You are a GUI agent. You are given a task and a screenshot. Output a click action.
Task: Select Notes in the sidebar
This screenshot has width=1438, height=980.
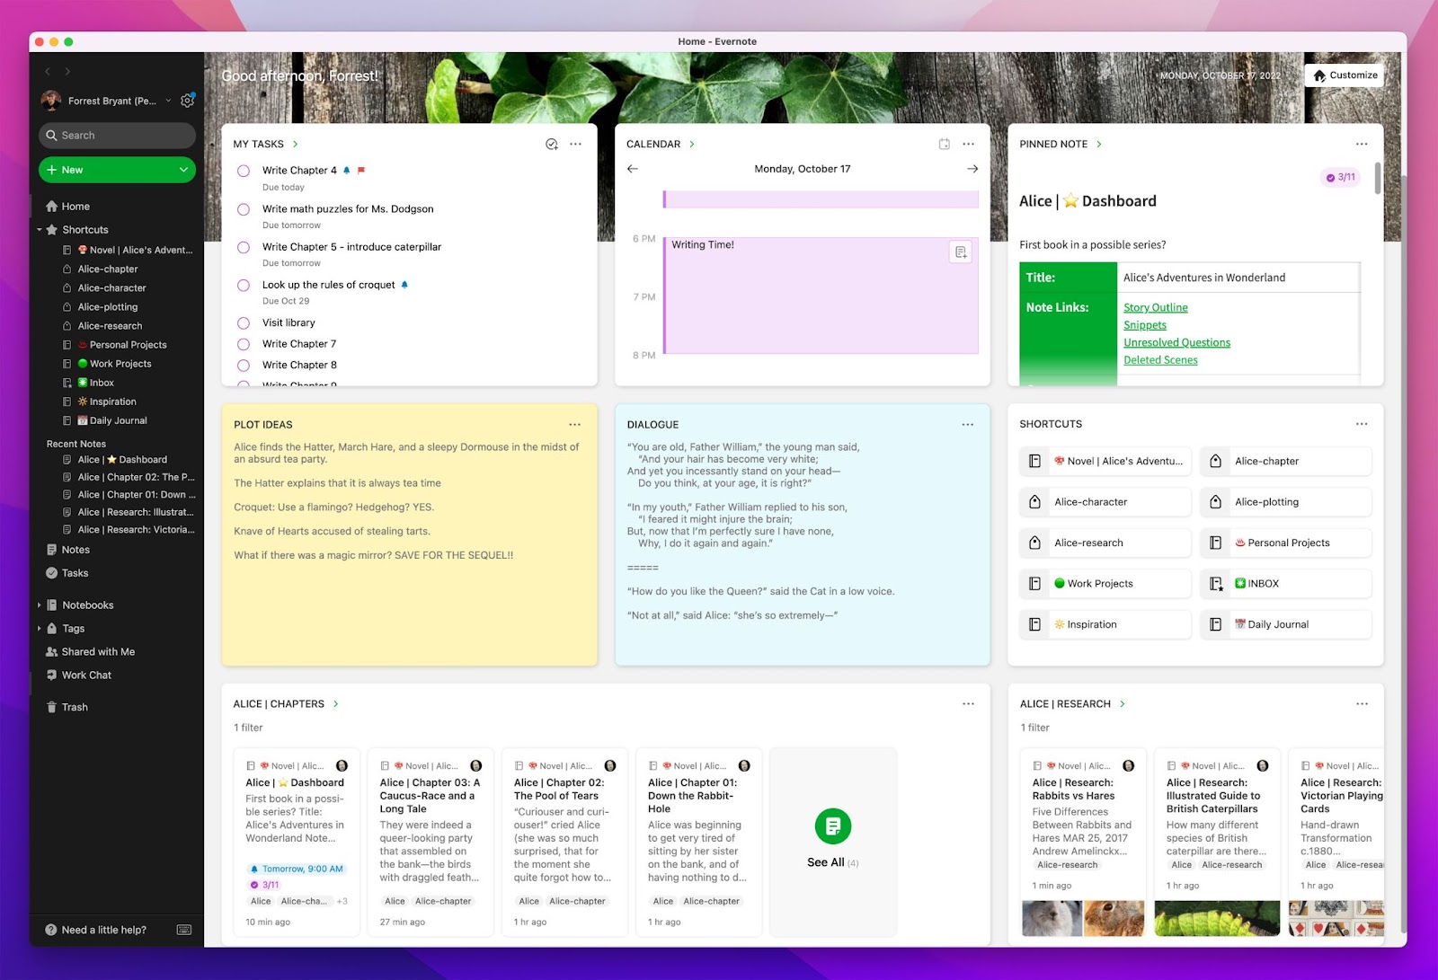click(x=75, y=550)
